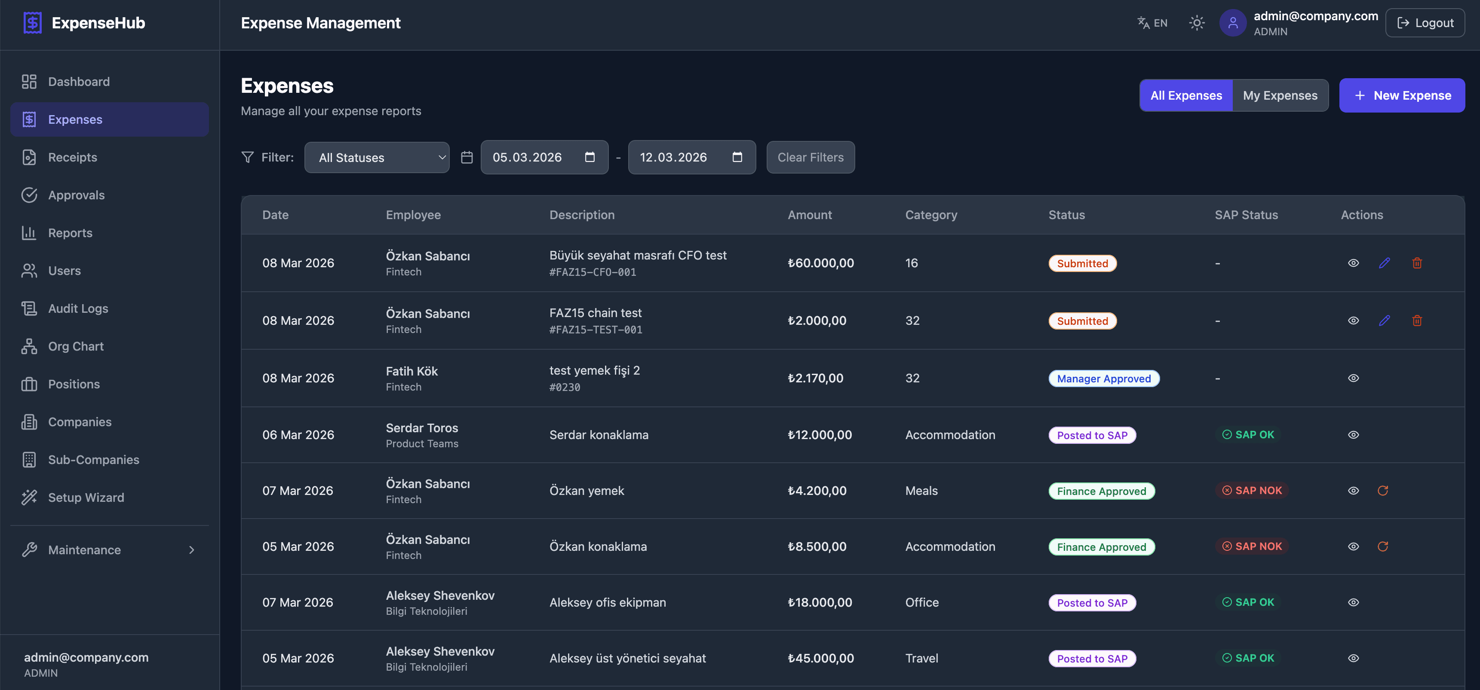Screen dimensions: 1480x690
Task: Go to the Approvals page
Action: 109,195
